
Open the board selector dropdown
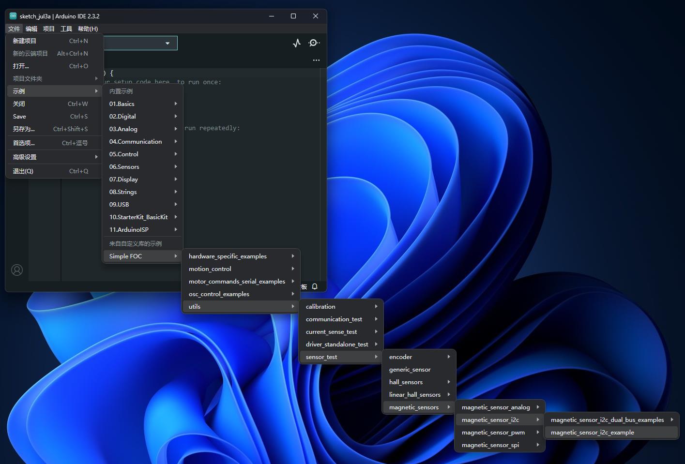pyautogui.click(x=140, y=43)
